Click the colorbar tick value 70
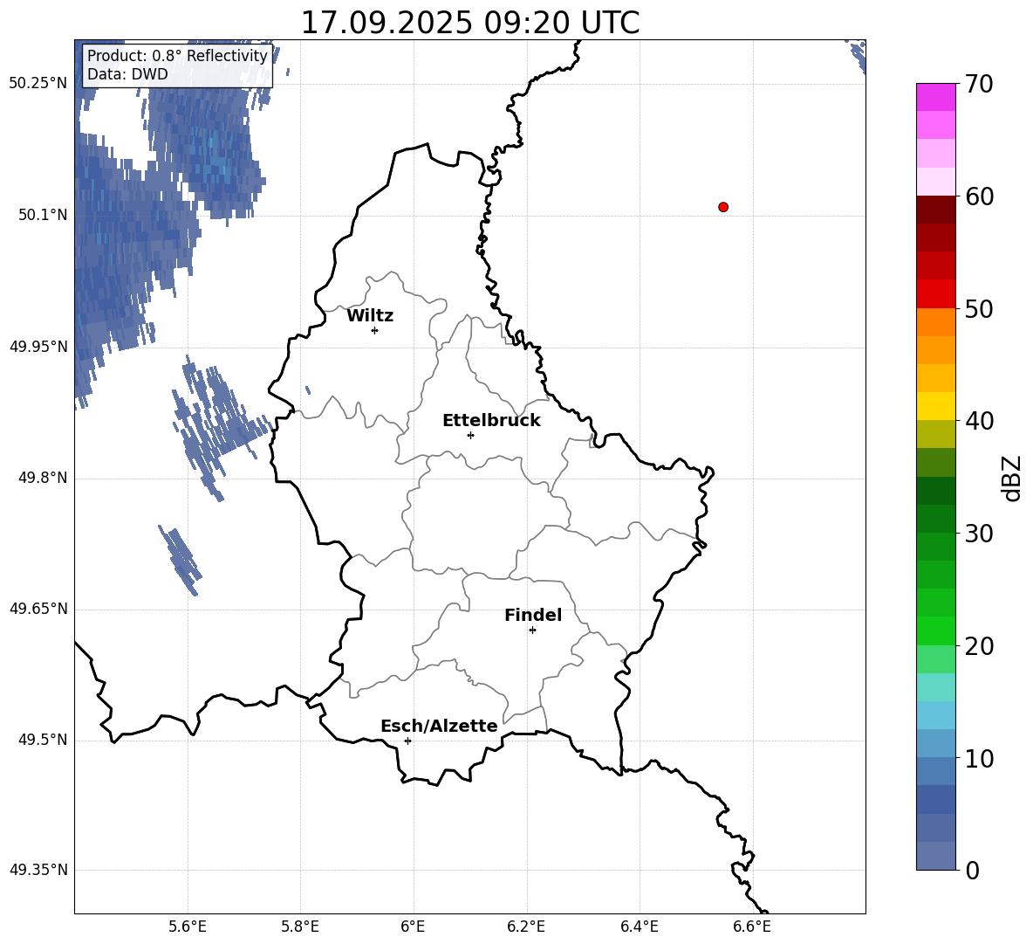Image resolution: width=1033 pixels, height=944 pixels. point(979,85)
